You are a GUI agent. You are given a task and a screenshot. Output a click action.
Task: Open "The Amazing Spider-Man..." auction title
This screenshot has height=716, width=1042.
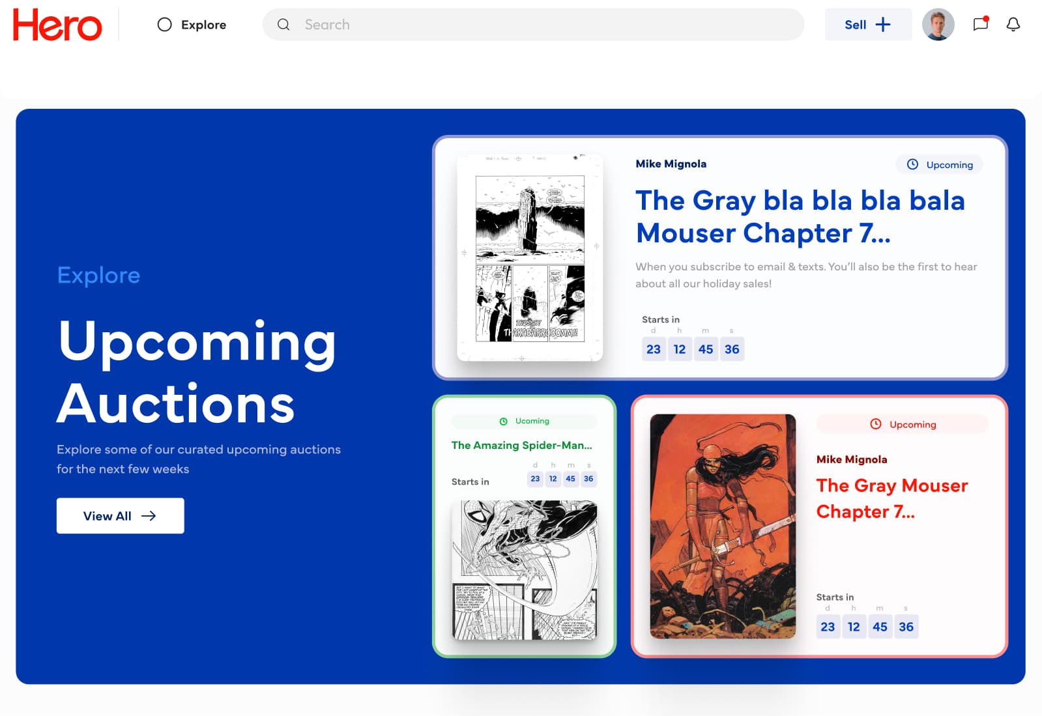coord(522,446)
